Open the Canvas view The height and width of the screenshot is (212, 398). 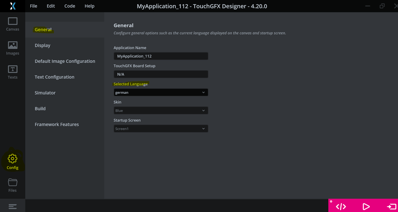(12, 24)
